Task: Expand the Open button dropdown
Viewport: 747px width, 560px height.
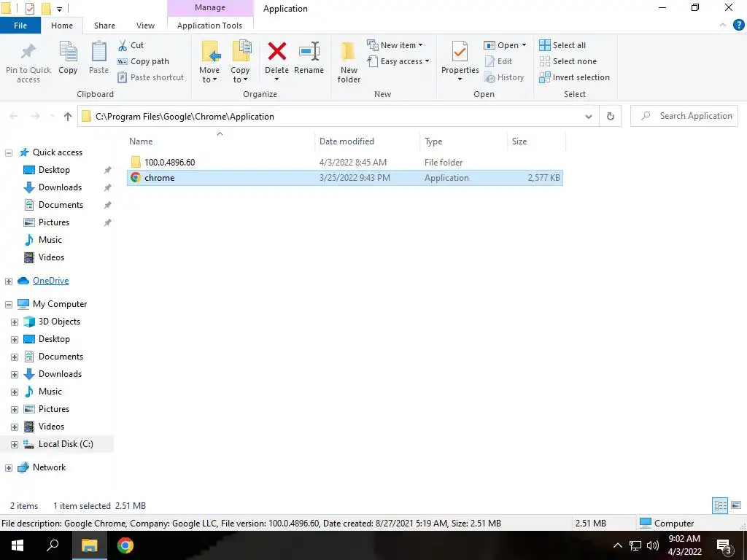Action: [524, 45]
